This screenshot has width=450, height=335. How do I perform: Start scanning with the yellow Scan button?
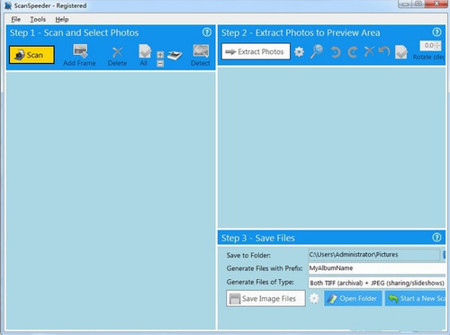click(31, 55)
